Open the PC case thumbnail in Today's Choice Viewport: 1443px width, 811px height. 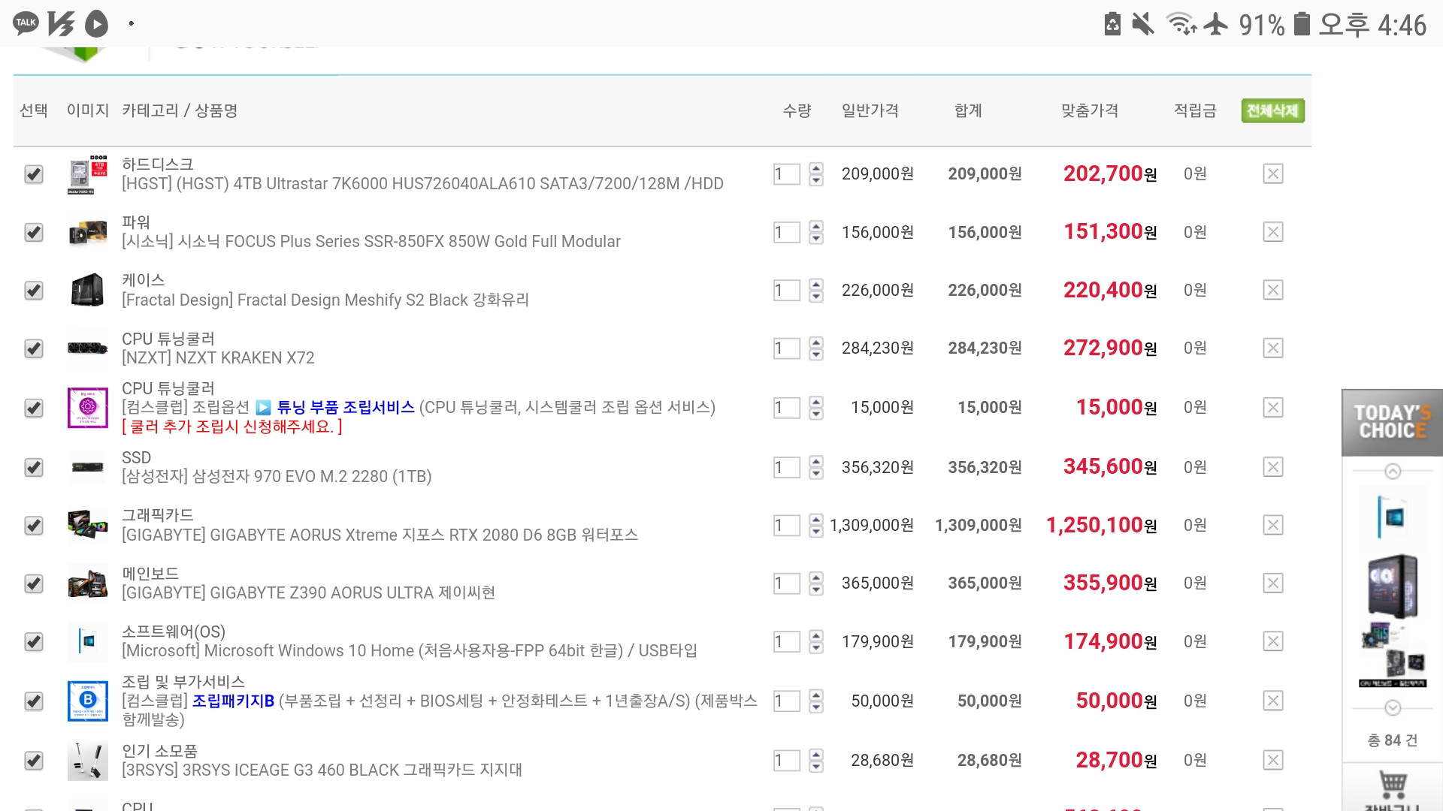(x=1393, y=586)
